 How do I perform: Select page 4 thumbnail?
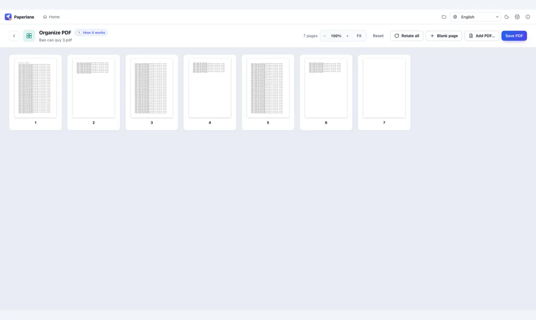210,92
